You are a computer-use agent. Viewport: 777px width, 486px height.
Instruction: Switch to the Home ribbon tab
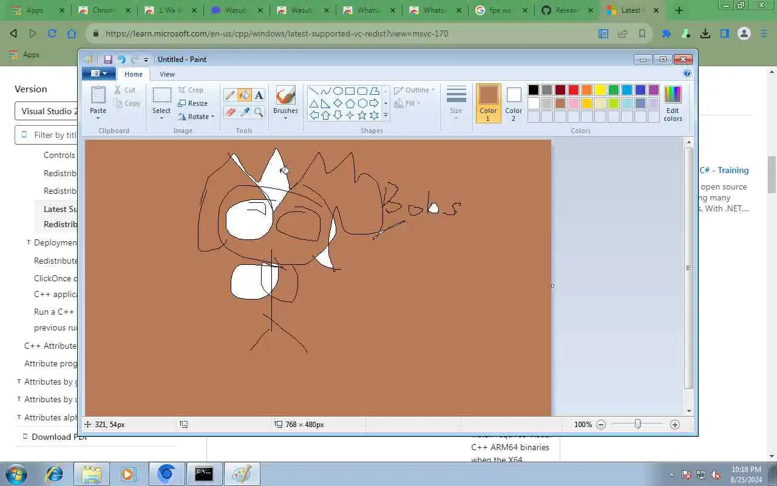[134, 74]
